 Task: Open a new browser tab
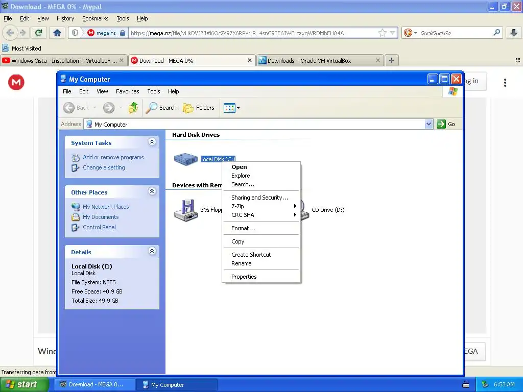tap(392, 60)
